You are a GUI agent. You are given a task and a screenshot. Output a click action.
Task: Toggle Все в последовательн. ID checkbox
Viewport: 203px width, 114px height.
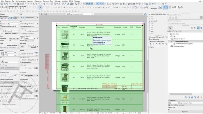click(x=1, y=26)
